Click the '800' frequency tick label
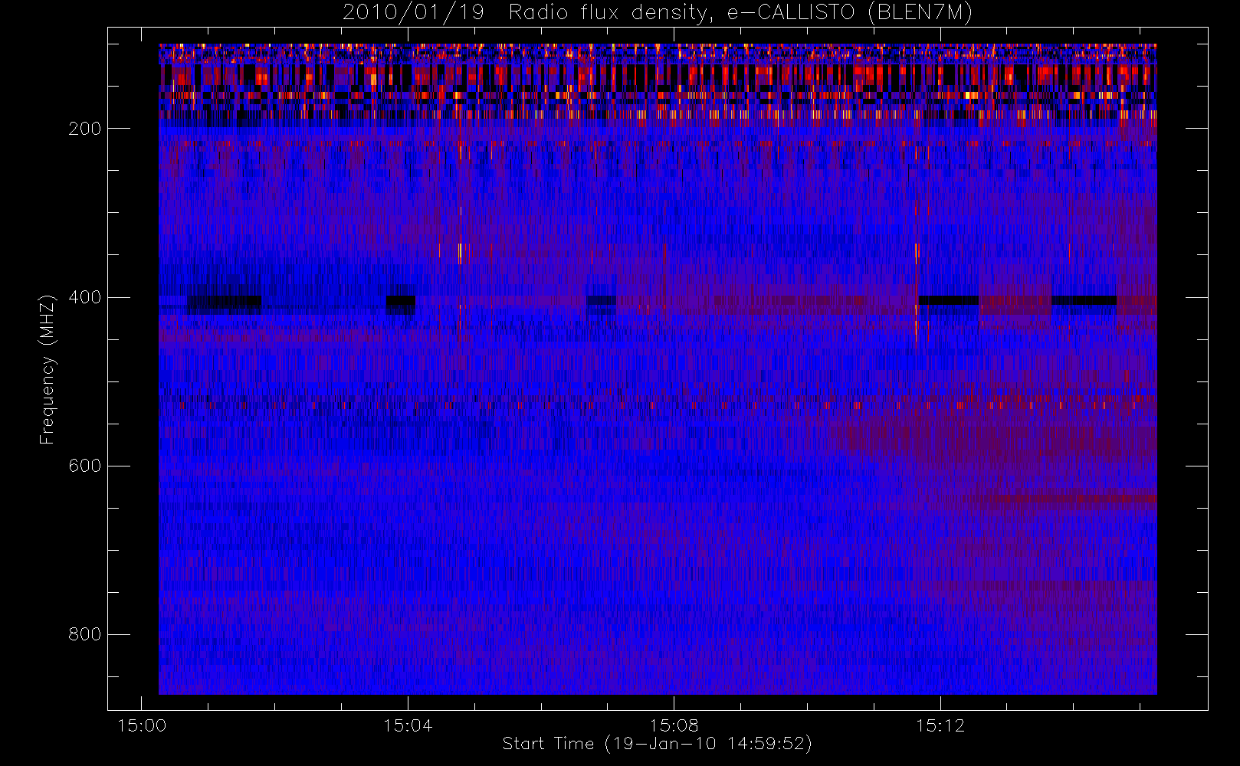The image size is (1240, 766). [85, 634]
